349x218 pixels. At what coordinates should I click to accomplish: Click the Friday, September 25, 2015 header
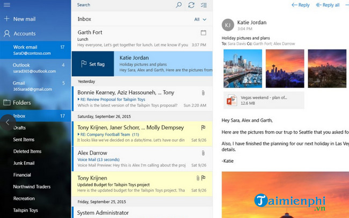point(101,202)
